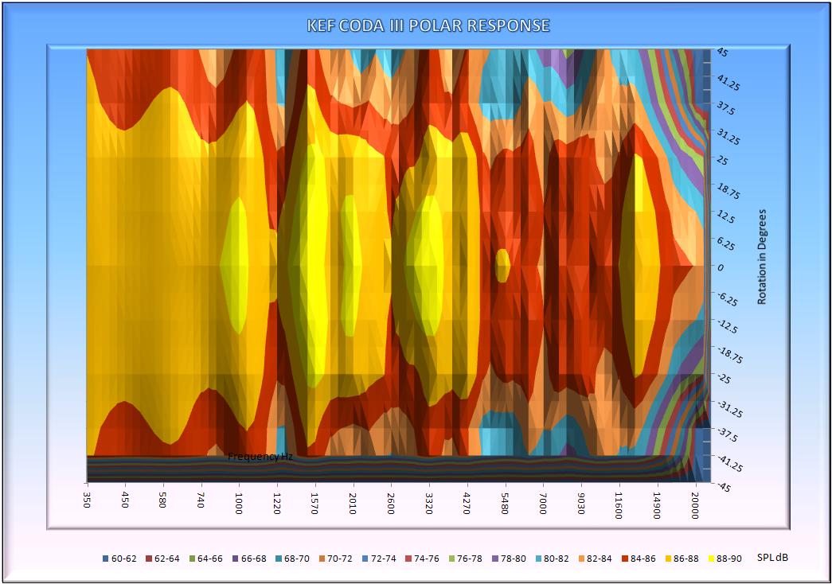Click the topmost 45 degrees axis label

[x=723, y=52]
